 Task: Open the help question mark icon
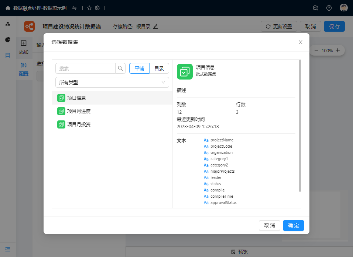(329, 8)
